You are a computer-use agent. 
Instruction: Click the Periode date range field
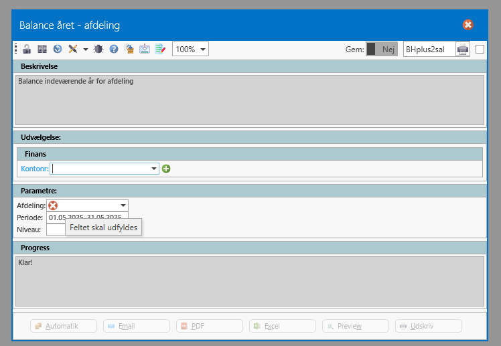coord(87,217)
